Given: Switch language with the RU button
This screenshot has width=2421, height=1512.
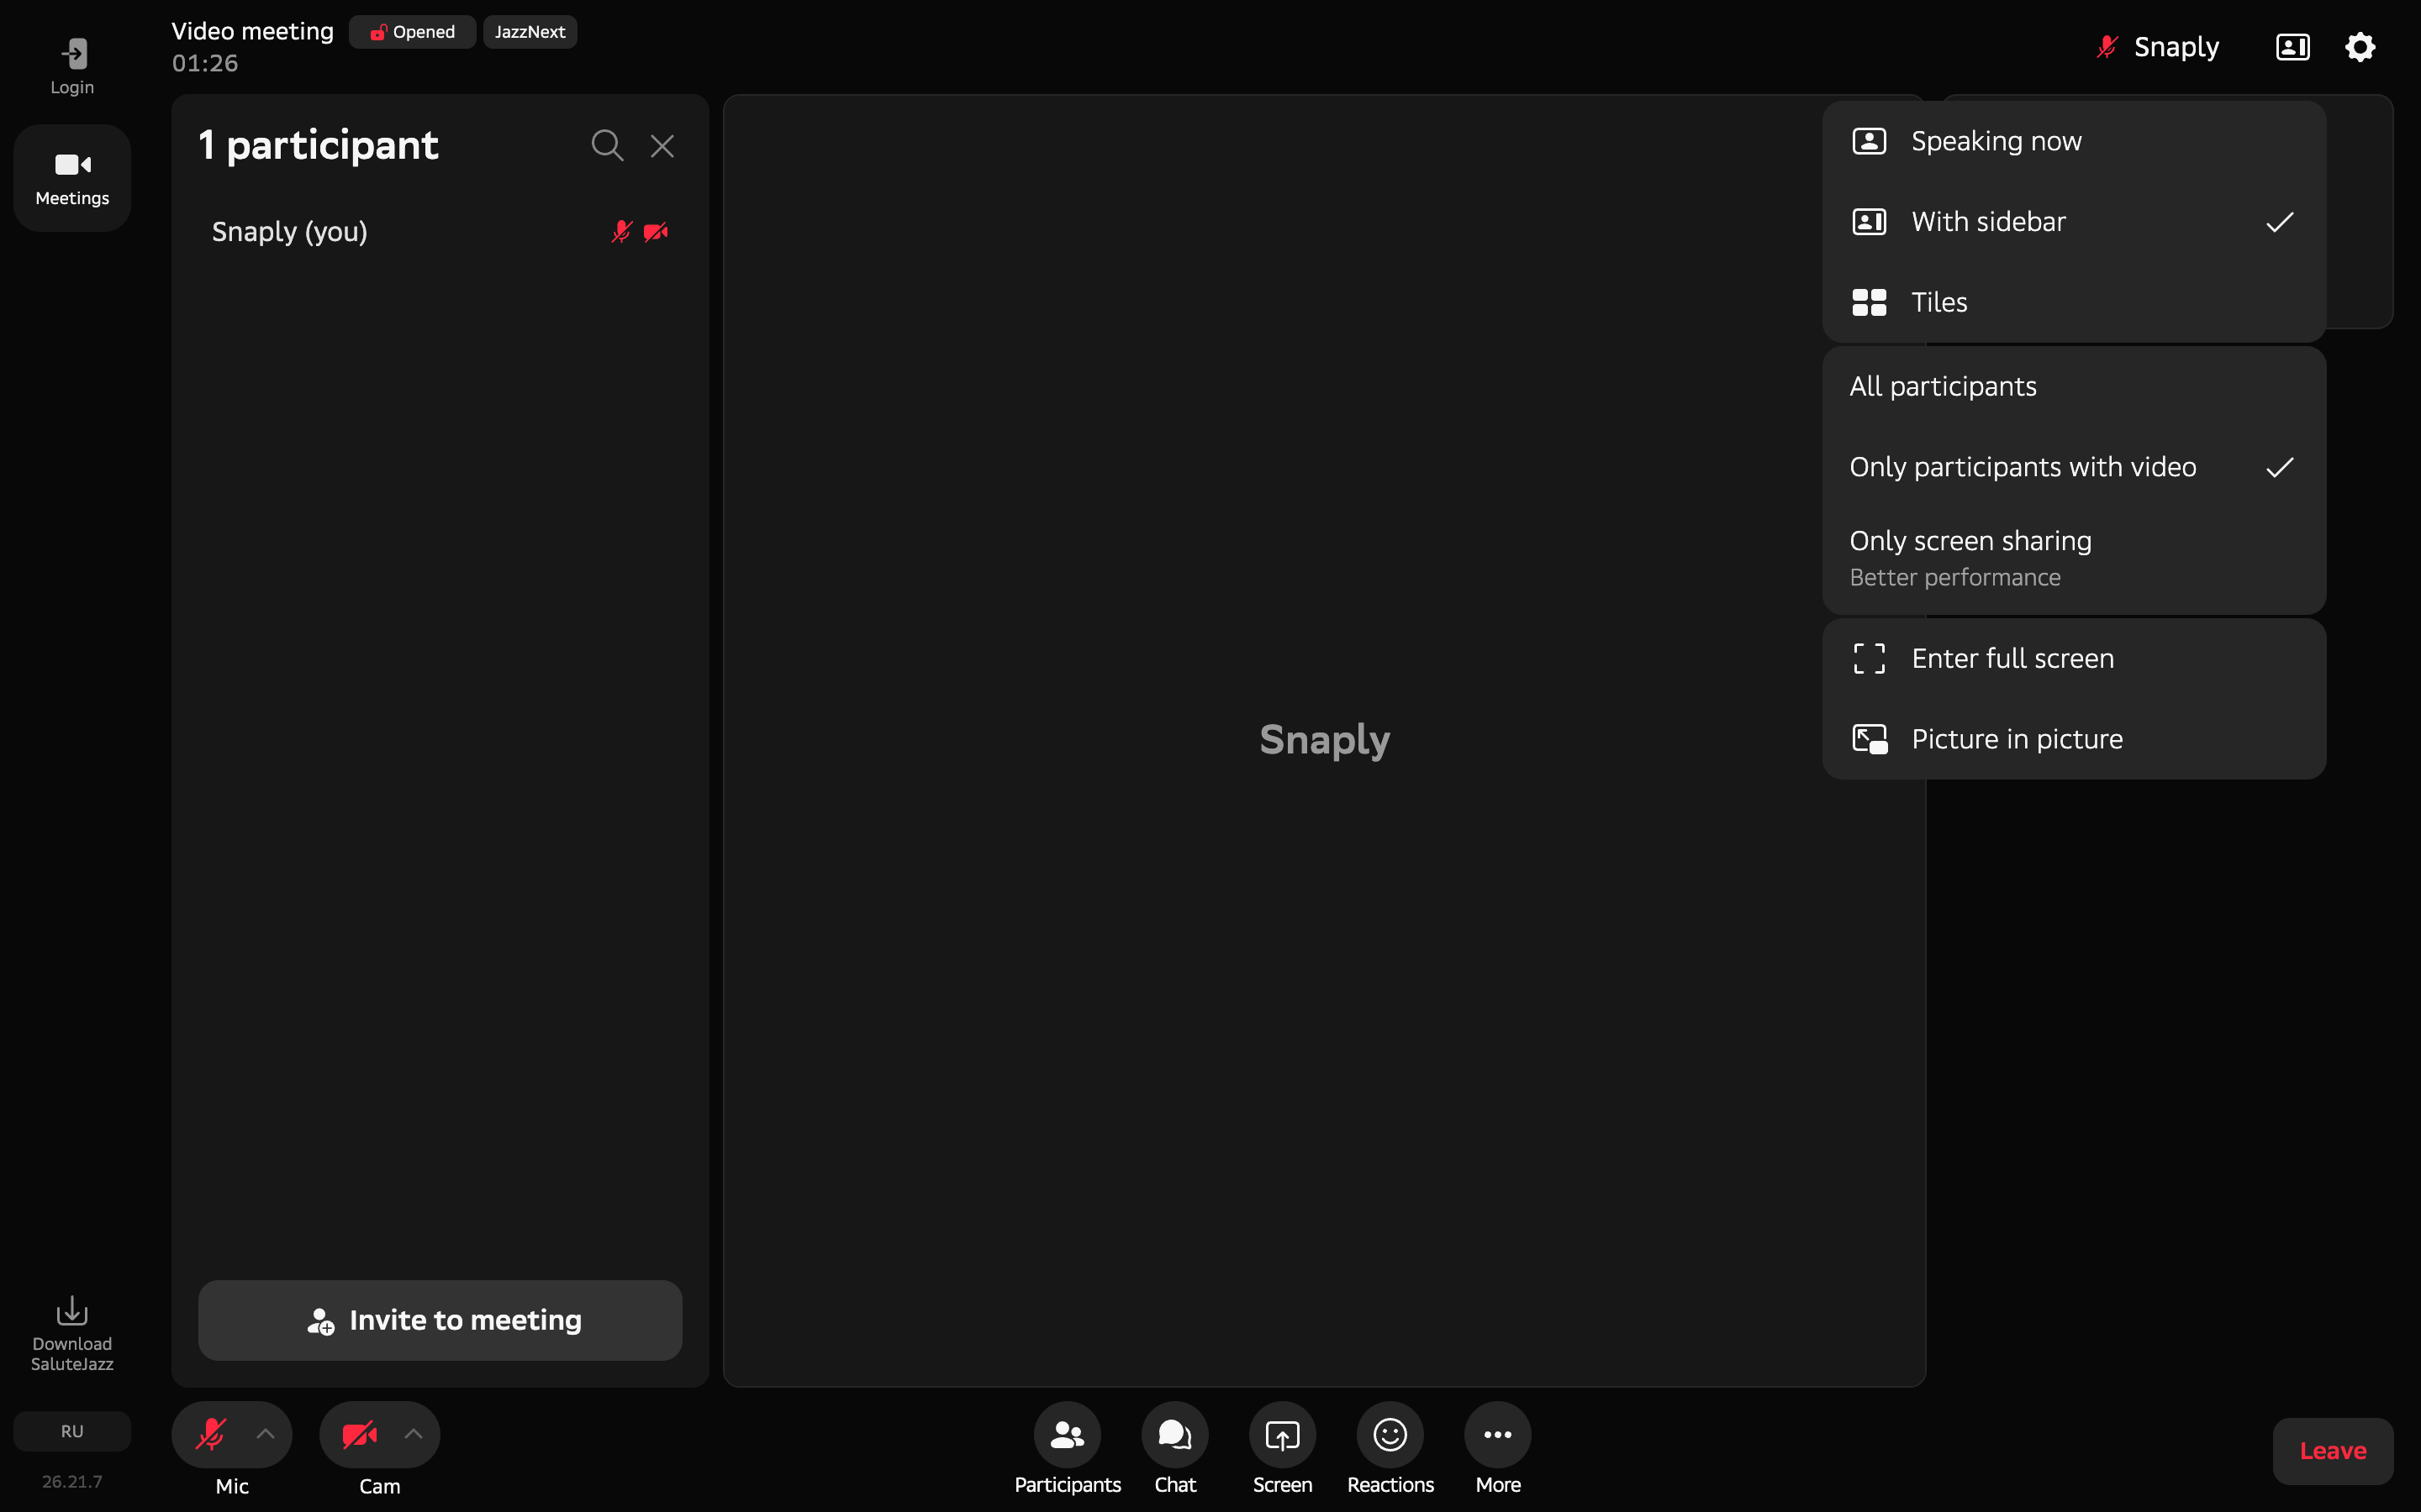Looking at the screenshot, I should (72, 1431).
